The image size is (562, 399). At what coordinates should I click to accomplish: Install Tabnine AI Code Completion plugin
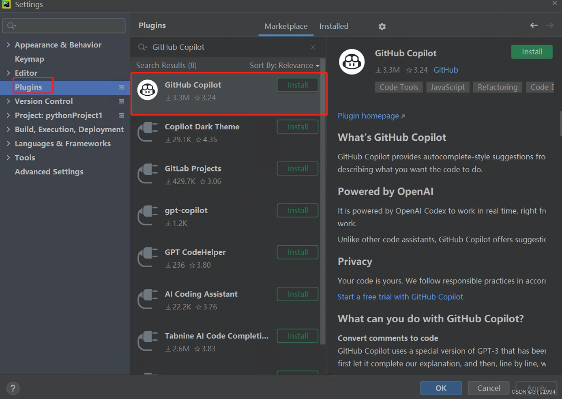coord(298,336)
